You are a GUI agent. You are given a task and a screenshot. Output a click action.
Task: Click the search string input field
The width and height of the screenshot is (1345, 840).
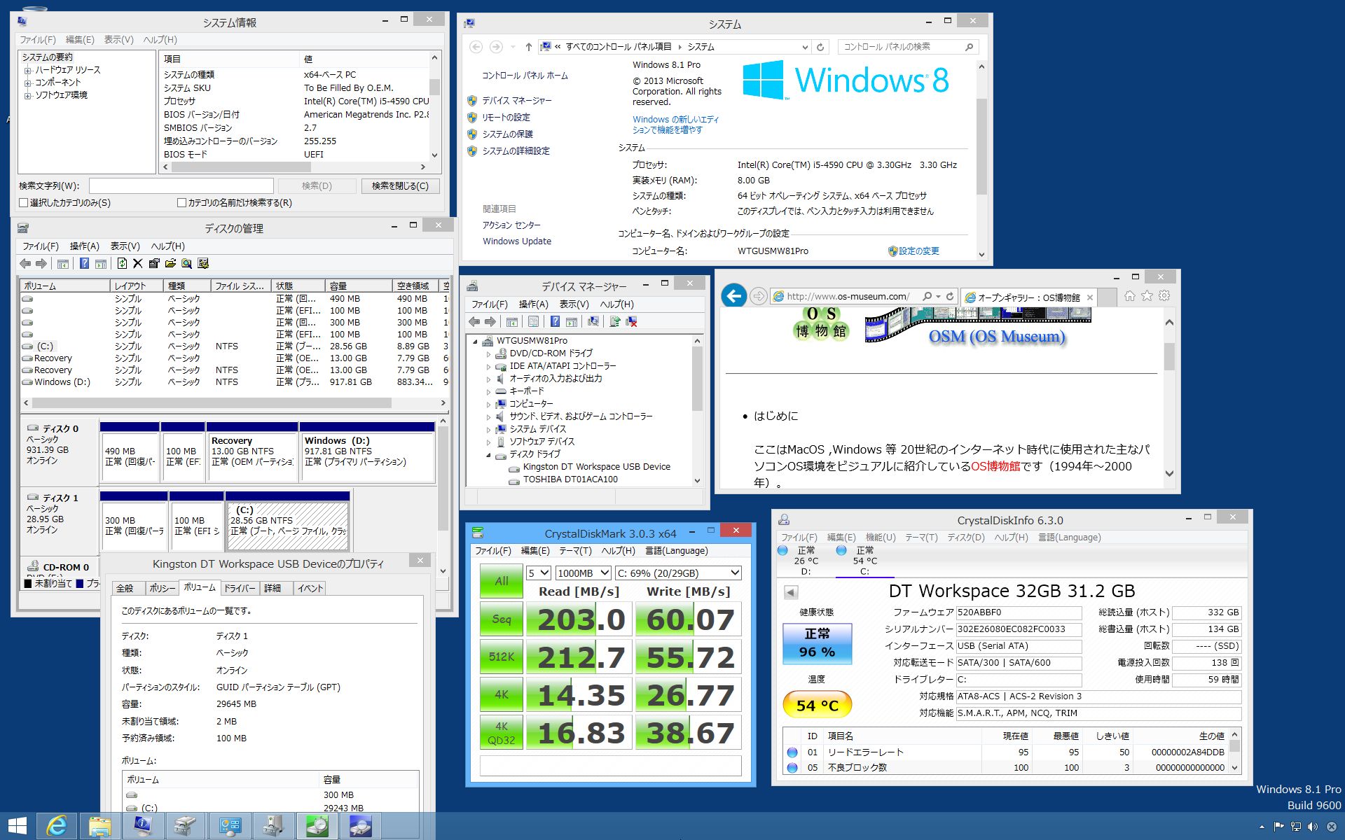click(181, 186)
